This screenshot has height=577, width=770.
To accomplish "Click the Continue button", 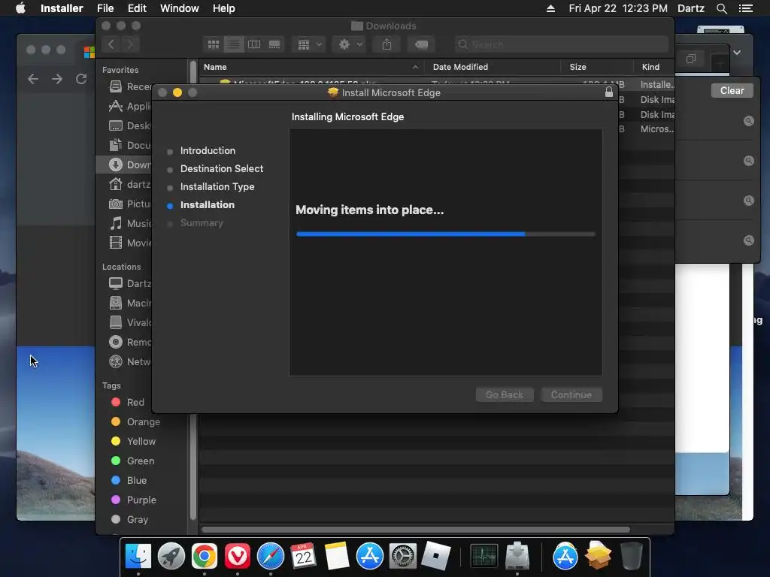I will click(571, 394).
